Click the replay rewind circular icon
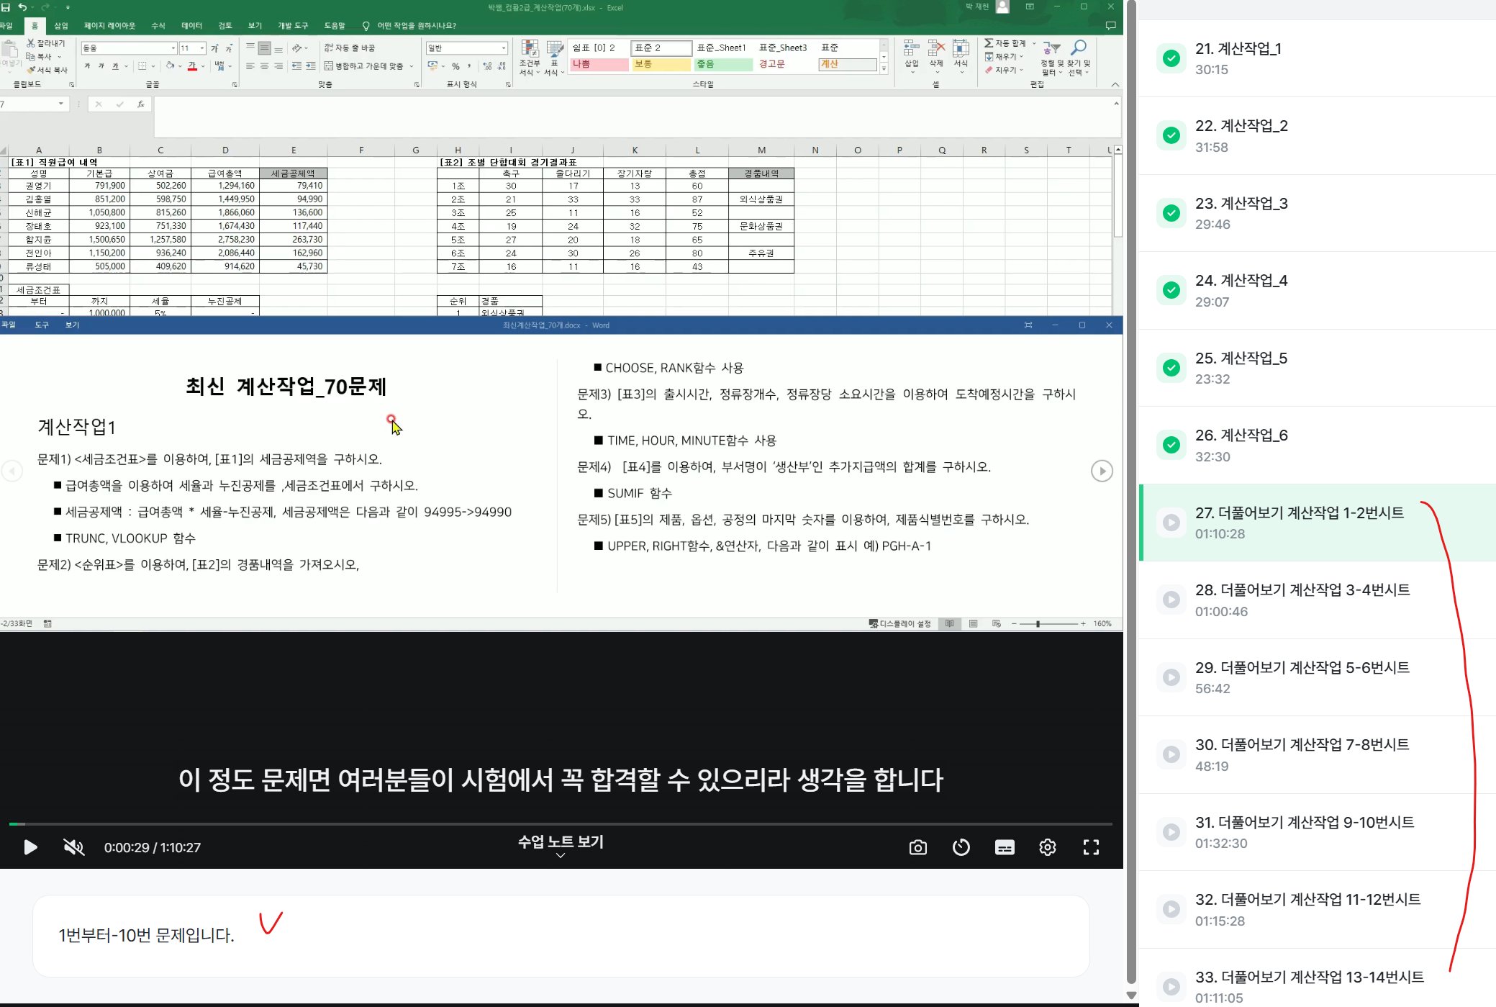This screenshot has height=1007, width=1496. pyautogui.click(x=961, y=847)
